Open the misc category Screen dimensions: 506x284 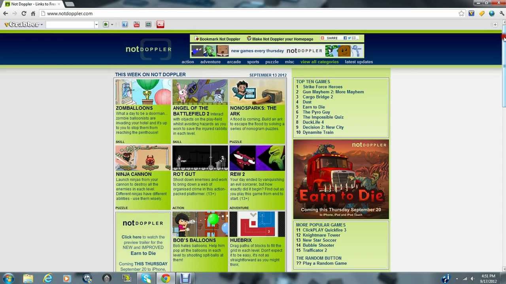[289, 62]
